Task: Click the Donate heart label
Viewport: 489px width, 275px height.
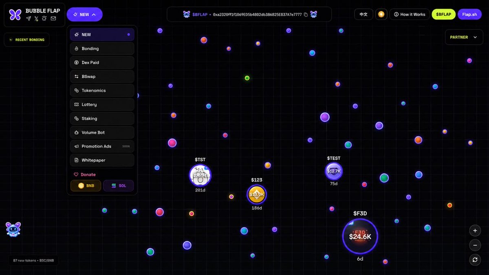Action: (x=85, y=174)
